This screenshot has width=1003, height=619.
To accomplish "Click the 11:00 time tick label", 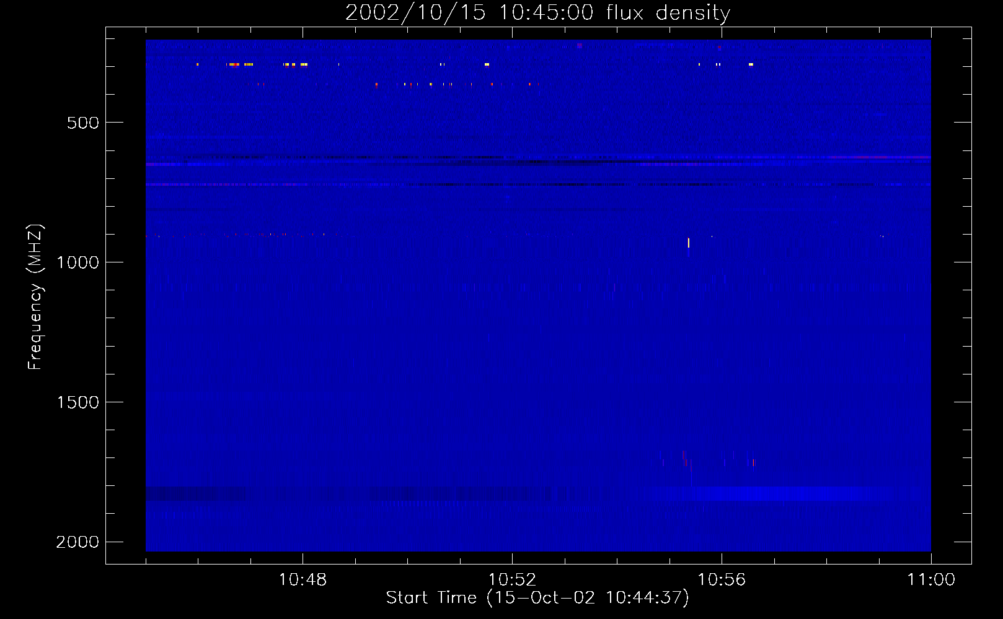I will pyautogui.click(x=931, y=580).
